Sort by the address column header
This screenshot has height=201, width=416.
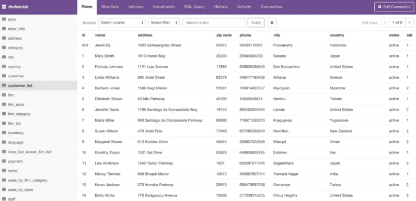pos(145,35)
